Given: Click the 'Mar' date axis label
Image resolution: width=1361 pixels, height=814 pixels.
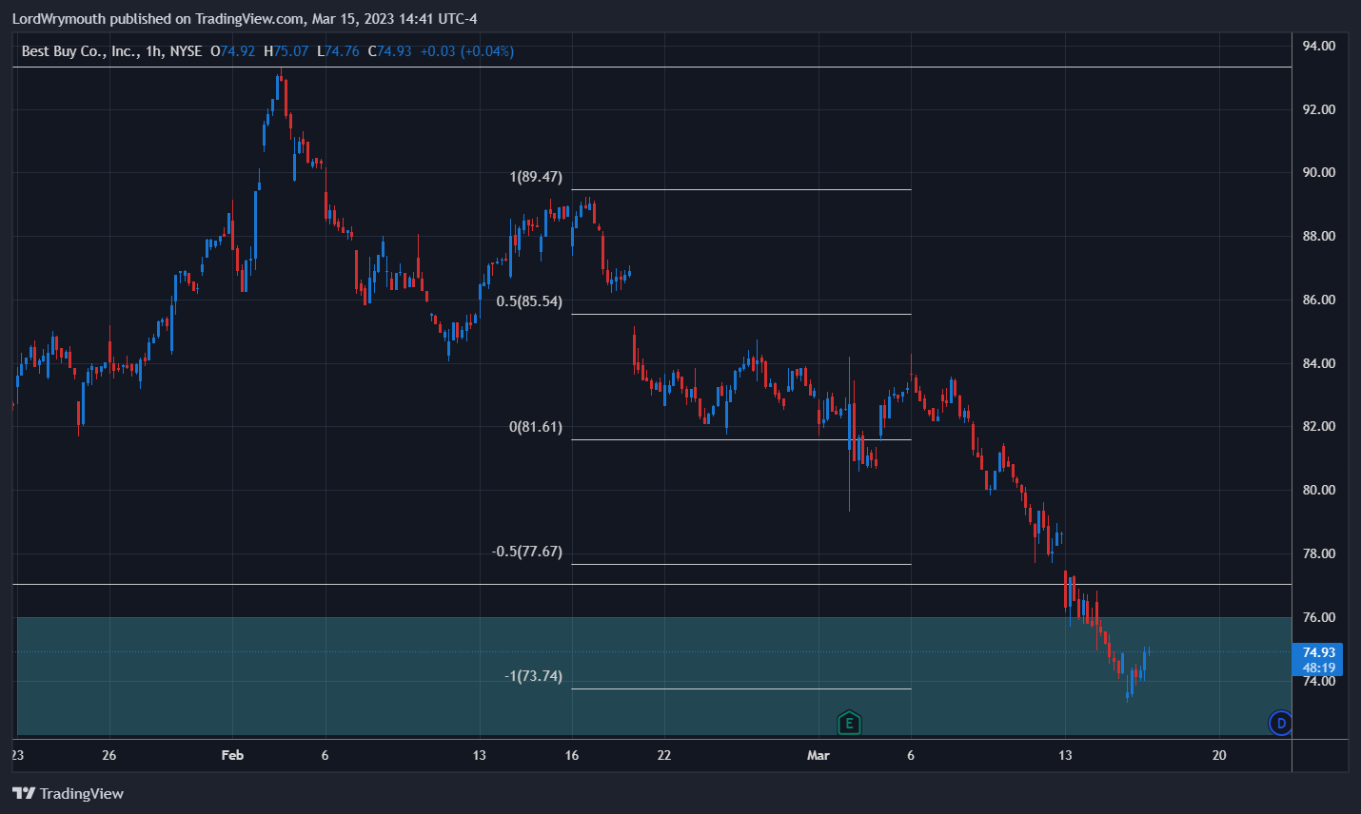Looking at the screenshot, I should (818, 755).
